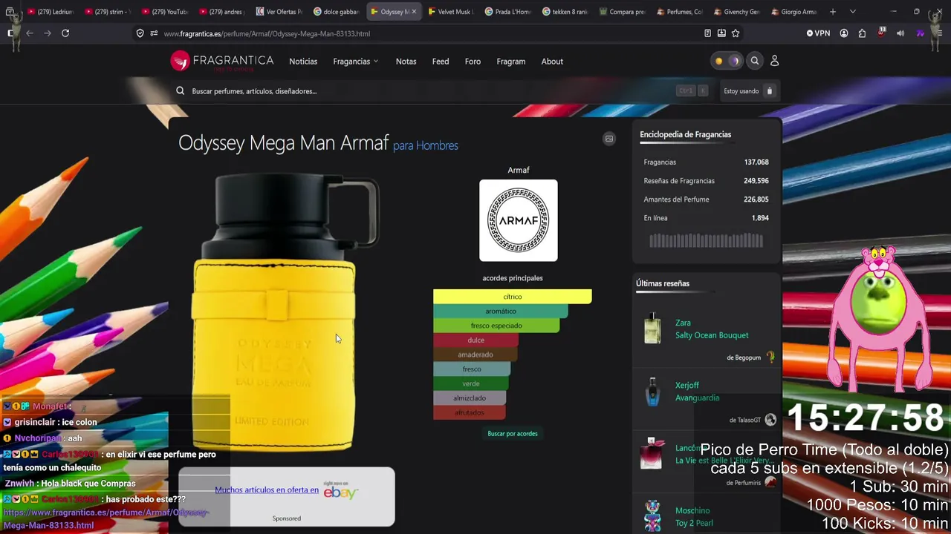
Task: Open the Noticias menu item
Action: coord(303,62)
